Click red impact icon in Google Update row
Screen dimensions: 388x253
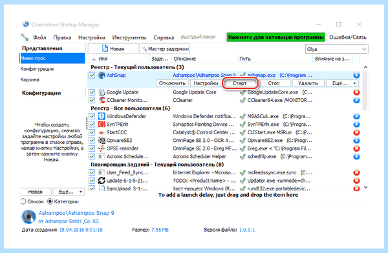point(356,92)
